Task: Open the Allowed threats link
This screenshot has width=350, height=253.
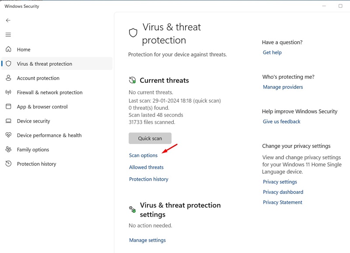Action: point(146,167)
